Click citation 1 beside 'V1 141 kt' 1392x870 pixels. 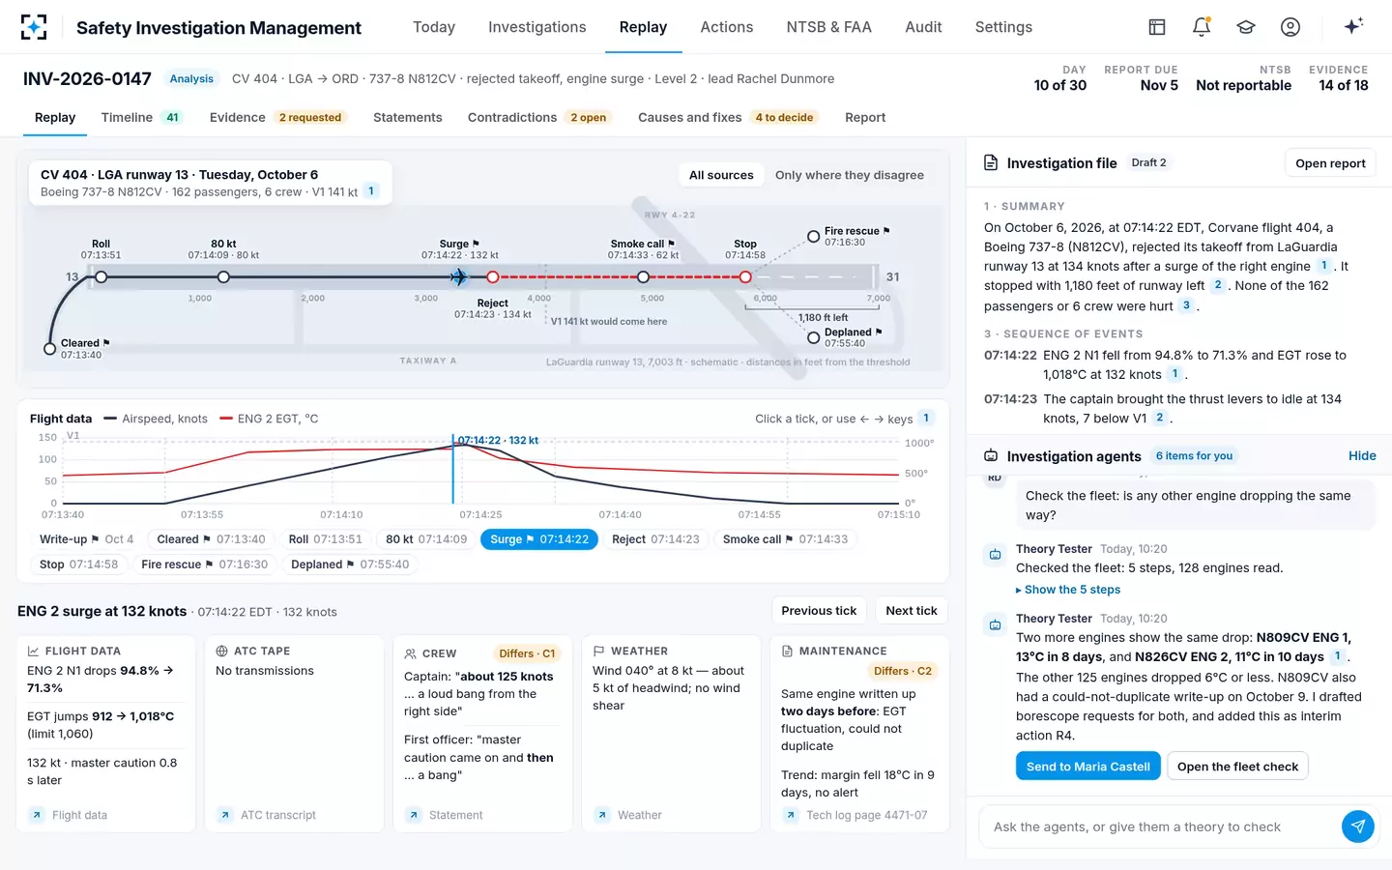click(x=371, y=191)
